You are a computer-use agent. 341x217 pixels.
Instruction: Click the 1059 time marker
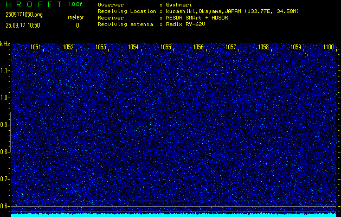point(296,47)
